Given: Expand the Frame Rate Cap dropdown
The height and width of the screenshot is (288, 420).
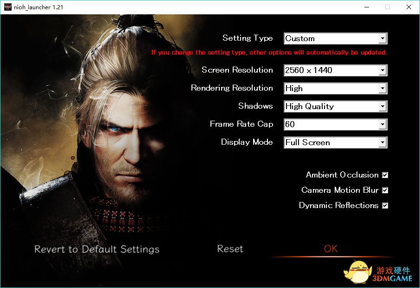Looking at the screenshot, I should click(335, 124).
